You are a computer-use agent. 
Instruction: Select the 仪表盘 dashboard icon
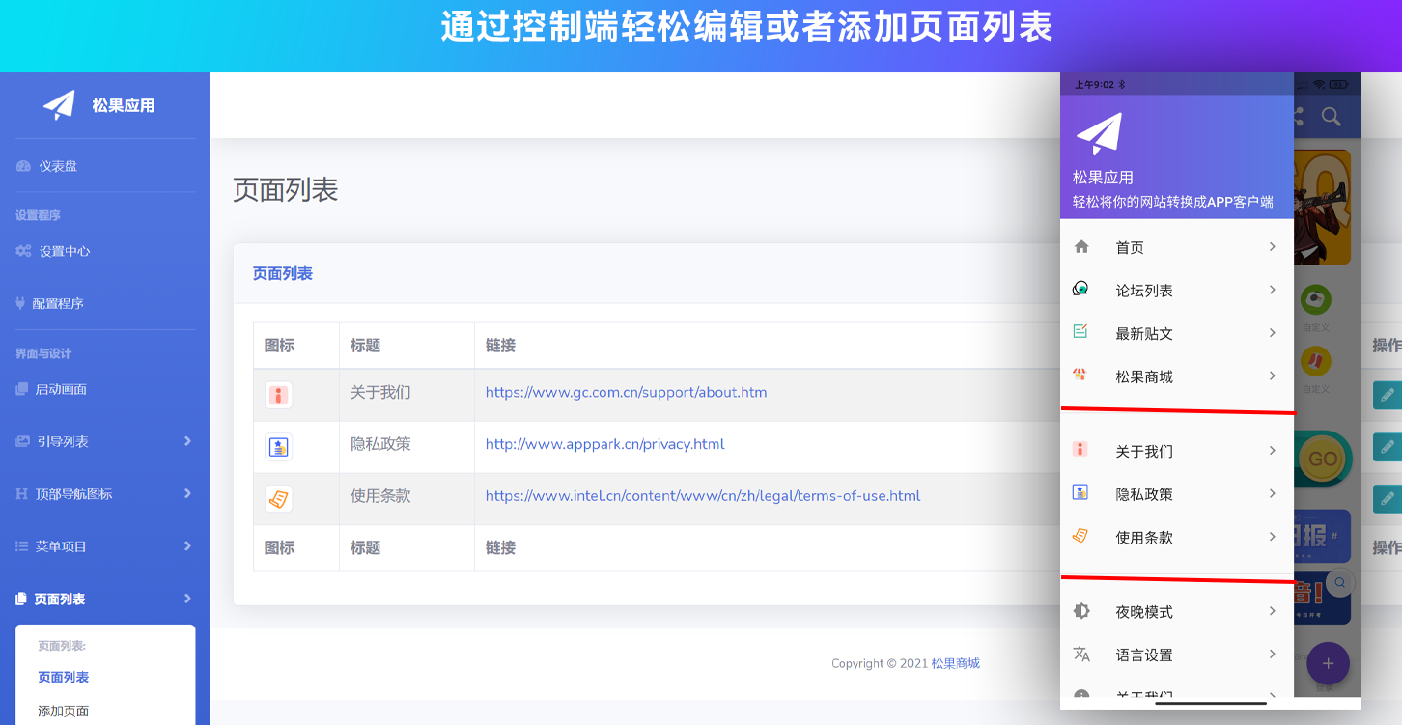pos(21,165)
